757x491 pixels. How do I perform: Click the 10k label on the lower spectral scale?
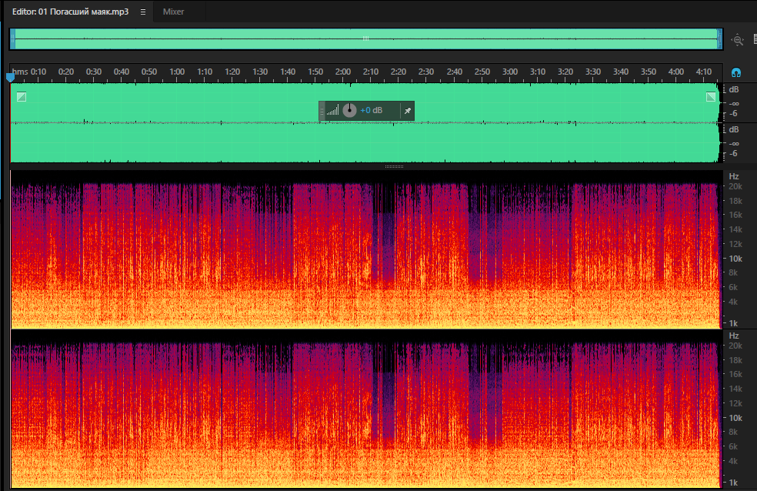tap(735, 418)
